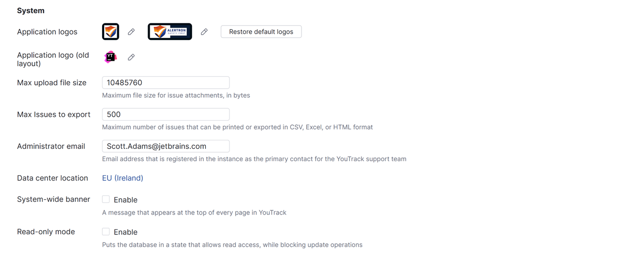
Task: Edit the old layout application logo
Action: [x=131, y=57]
